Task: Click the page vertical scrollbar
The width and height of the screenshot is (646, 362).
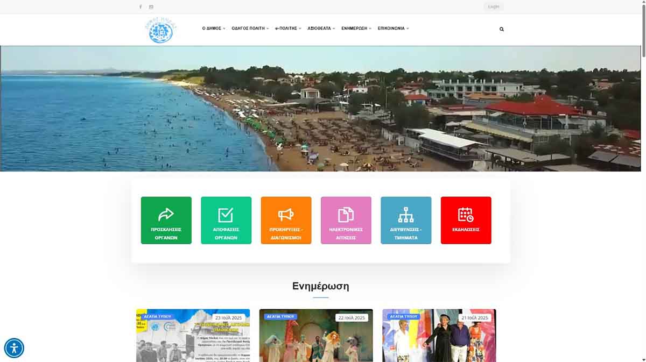Action: coord(643,181)
